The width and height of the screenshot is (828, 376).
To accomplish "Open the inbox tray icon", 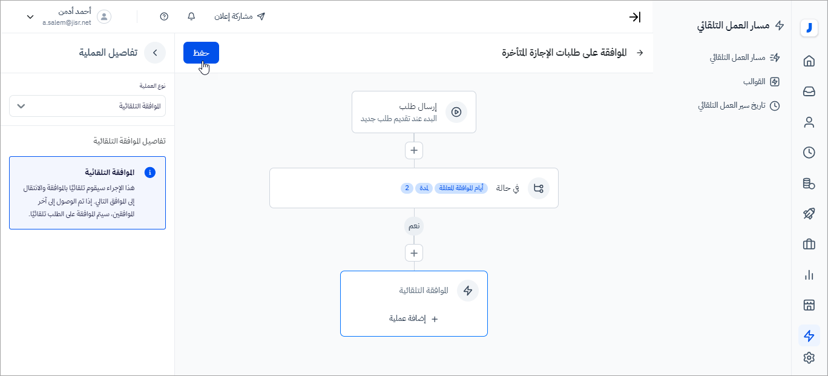I will [x=809, y=91].
